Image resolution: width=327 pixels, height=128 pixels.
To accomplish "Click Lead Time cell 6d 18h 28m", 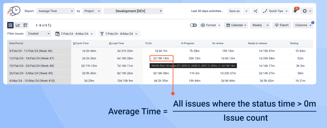I will point(125,58).
